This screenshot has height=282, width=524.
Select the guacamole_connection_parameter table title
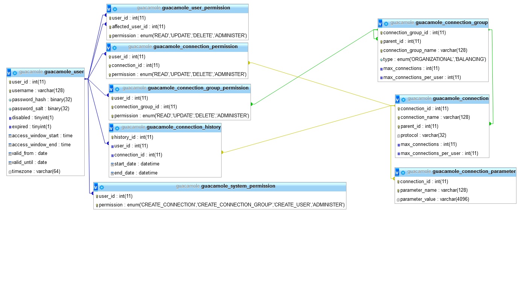coord(474,171)
